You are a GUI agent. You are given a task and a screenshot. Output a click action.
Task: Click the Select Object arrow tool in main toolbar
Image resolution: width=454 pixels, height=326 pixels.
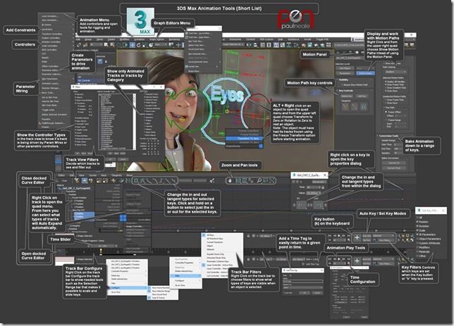(x=106, y=45)
